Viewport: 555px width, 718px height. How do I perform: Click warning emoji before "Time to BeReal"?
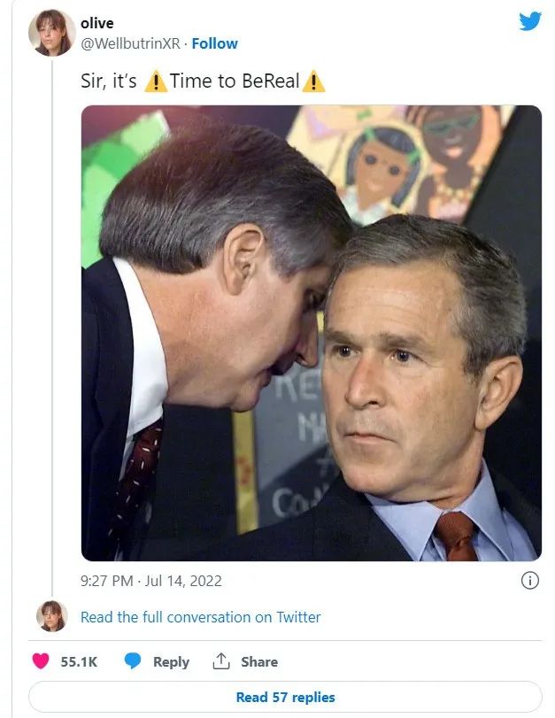pyautogui.click(x=155, y=81)
